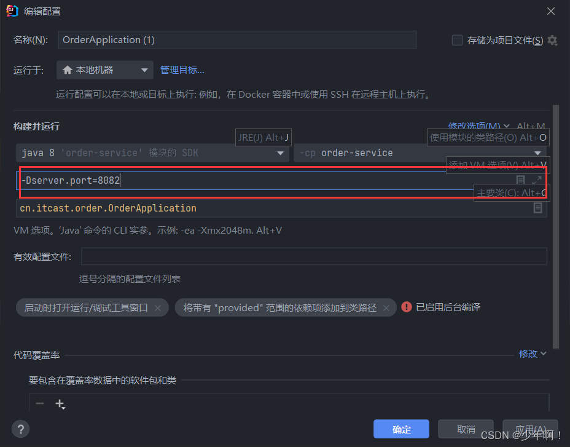570x447 pixels.
Task: Click the settings gear beside 存储为项目文件
Action: point(552,39)
